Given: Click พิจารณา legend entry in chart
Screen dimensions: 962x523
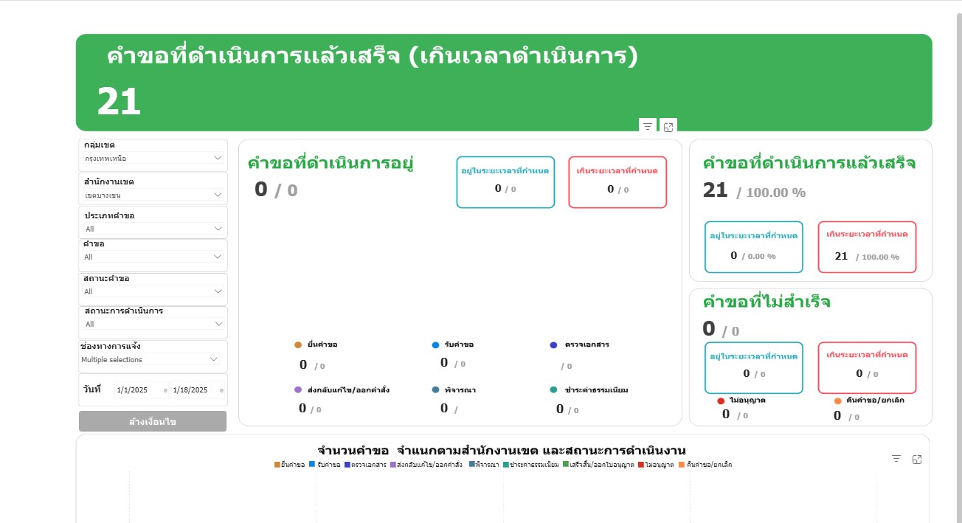Looking at the screenshot, I should [484, 465].
